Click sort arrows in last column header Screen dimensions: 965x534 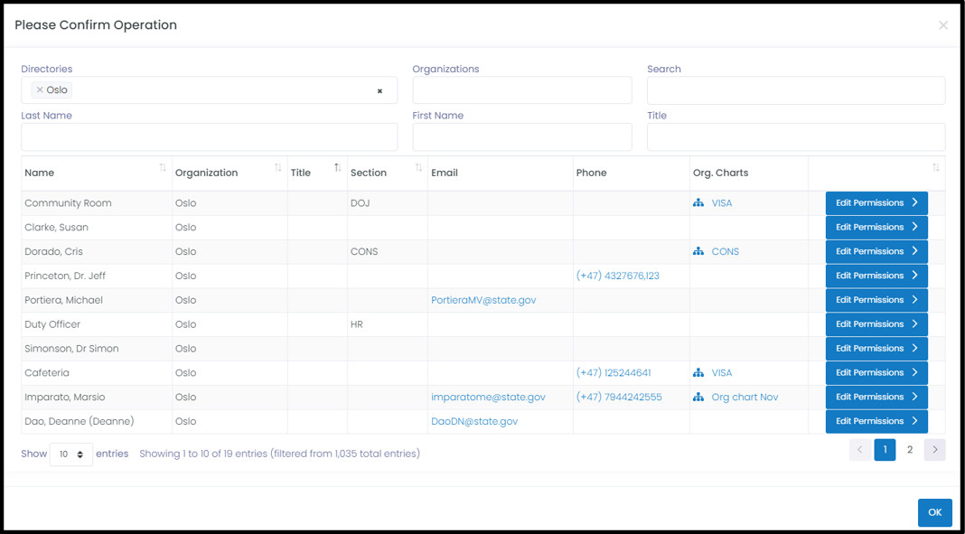click(x=936, y=167)
